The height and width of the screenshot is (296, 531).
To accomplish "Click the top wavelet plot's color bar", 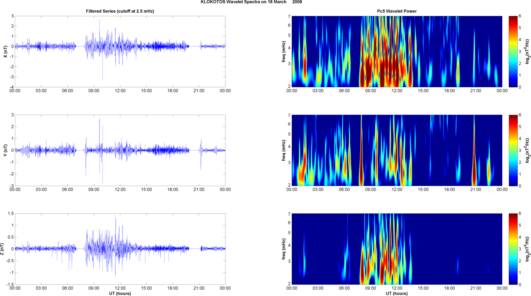I will tap(513, 51).
